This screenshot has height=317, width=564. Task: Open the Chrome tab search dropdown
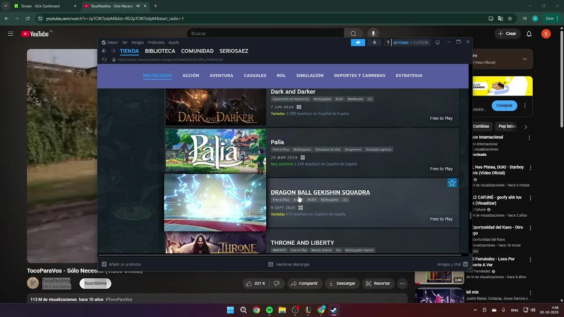pyautogui.click(x=6, y=6)
